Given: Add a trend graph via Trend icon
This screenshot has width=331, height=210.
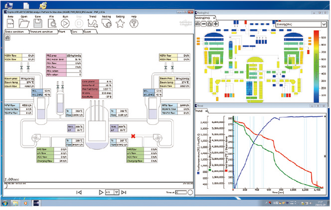Looking at the screenshot, I should tap(92, 23).
